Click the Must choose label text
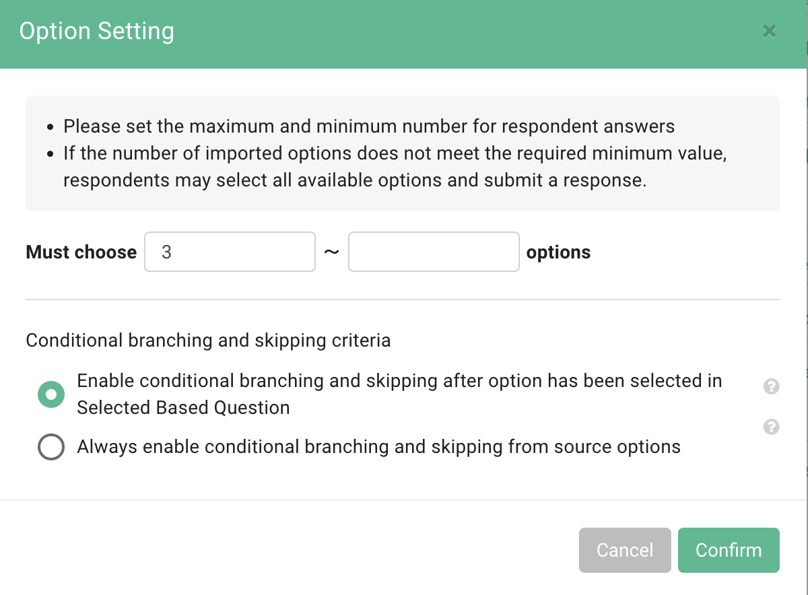The width and height of the screenshot is (808, 595). (80, 252)
